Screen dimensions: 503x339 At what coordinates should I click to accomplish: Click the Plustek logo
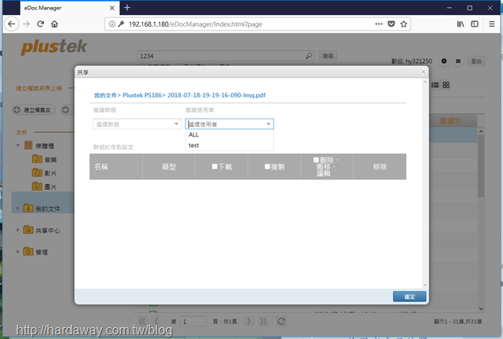point(54,47)
